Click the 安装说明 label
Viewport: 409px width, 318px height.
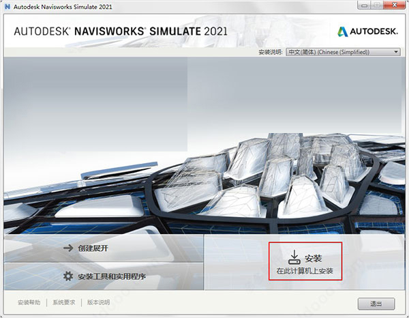(271, 52)
